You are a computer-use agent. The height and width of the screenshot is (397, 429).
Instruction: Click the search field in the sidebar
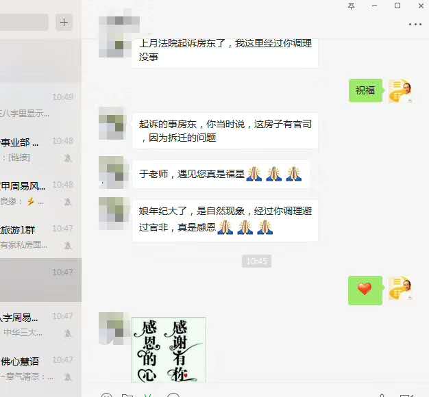[x=24, y=22]
